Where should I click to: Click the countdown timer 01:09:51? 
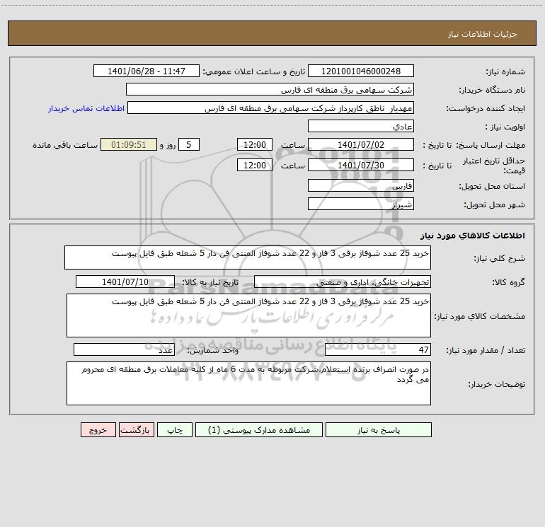click(x=129, y=144)
